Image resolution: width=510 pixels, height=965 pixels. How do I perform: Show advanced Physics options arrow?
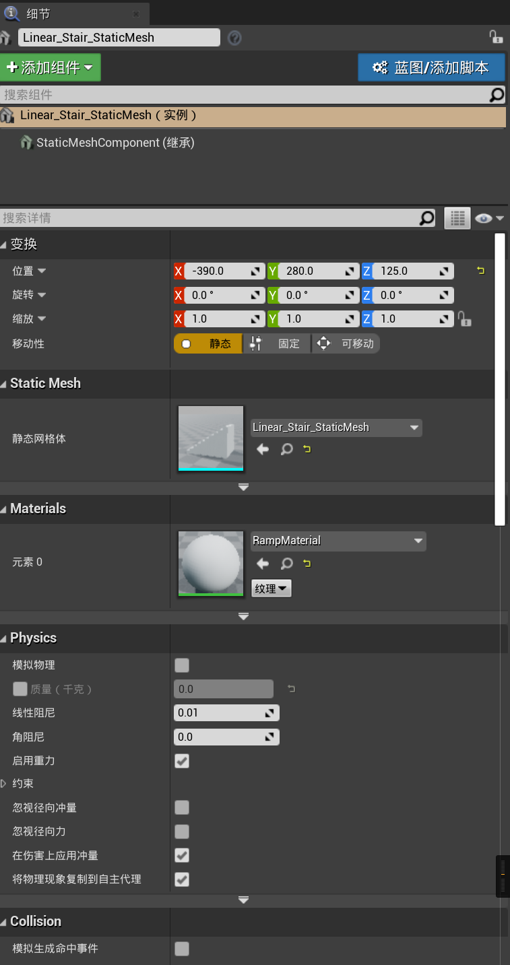coord(244,900)
